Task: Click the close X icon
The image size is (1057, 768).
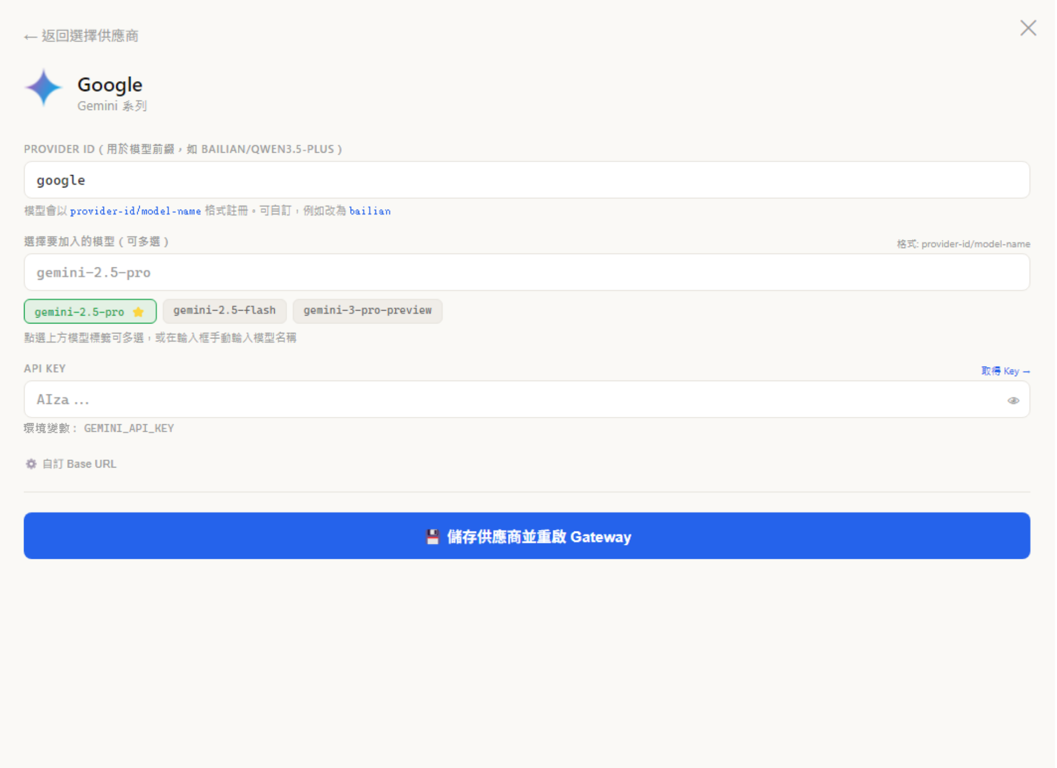Action: (1028, 28)
